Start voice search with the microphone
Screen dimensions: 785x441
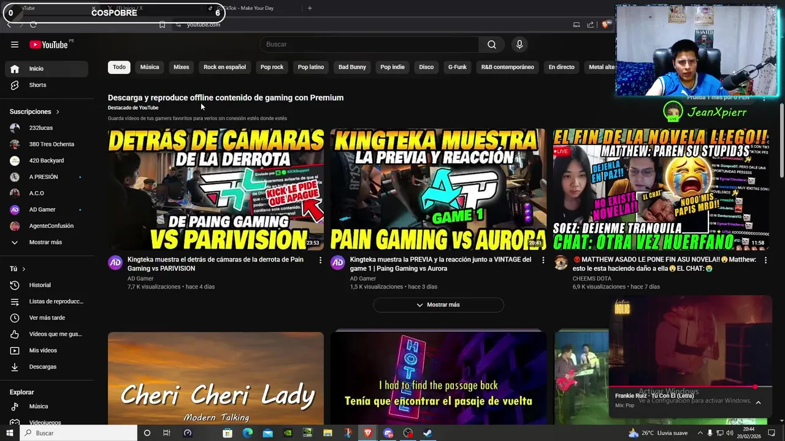519,44
